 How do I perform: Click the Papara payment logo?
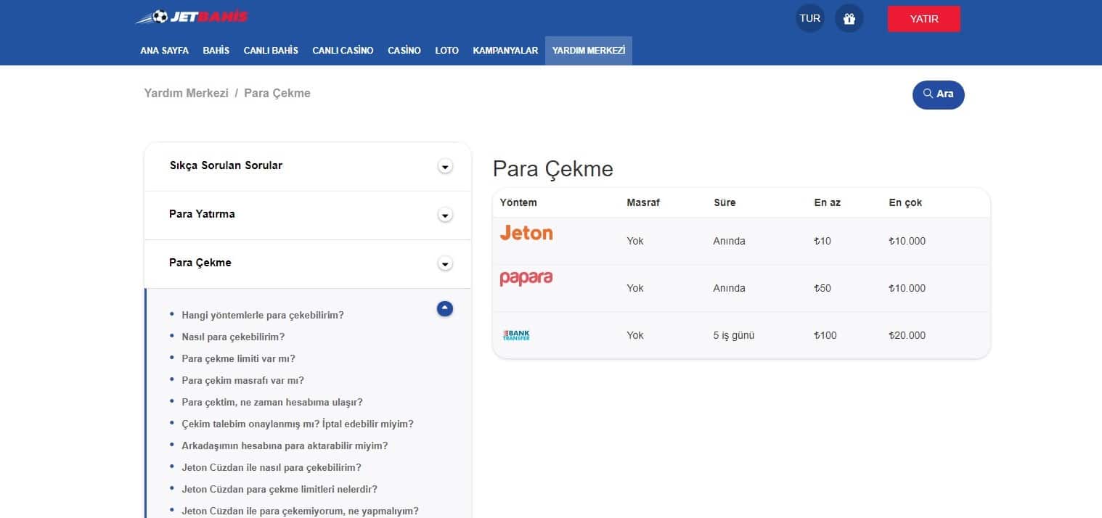click(x=526, y=279)
